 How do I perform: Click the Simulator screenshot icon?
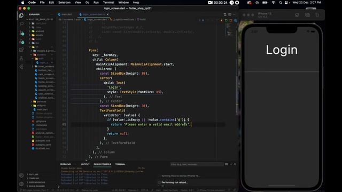click(x=307, y=15)
